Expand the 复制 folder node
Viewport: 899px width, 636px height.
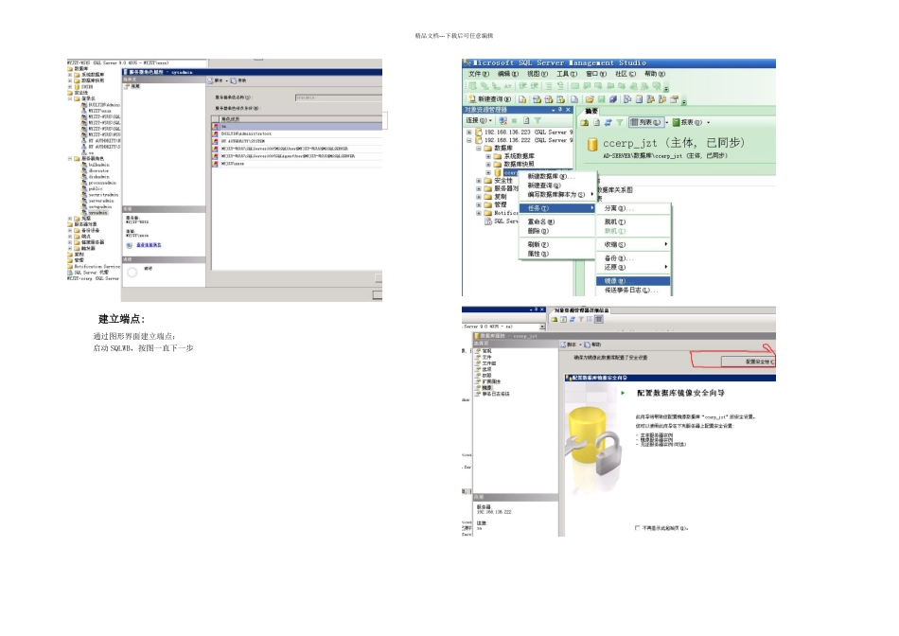(479, 197)
